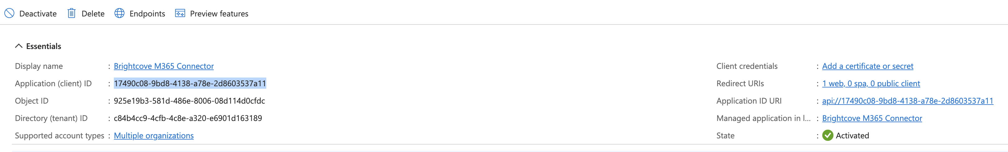The width and height of the screenshot is (1008, 152).
Task: Open the Preview features toolbar label
Action: coord(219,14)
